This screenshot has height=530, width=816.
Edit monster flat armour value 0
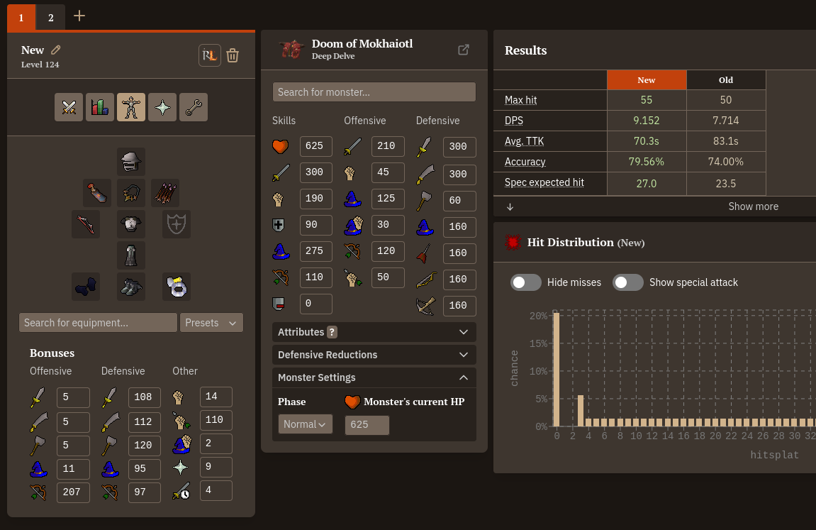316,304
